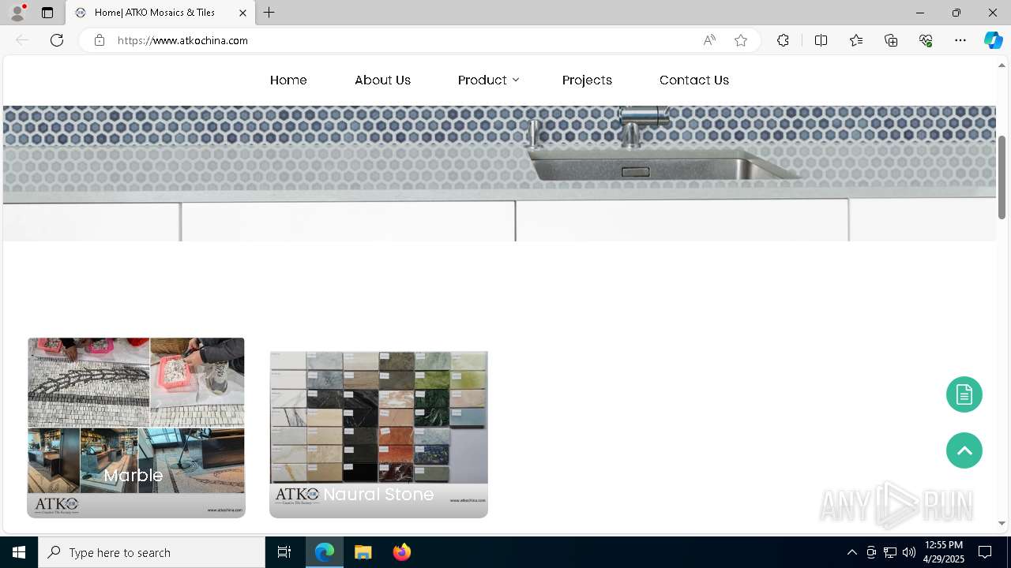
Task: Click the green document inquiry button
Action: tap(964, 394)
